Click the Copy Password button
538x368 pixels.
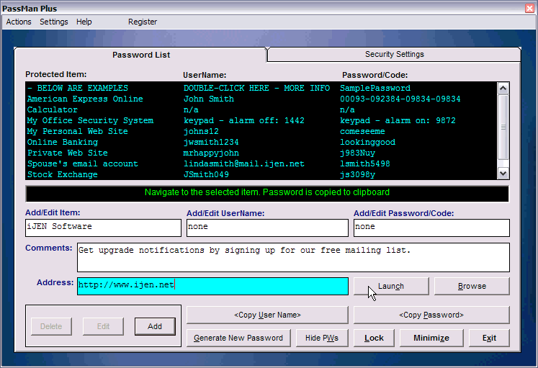tap(431, 315)
